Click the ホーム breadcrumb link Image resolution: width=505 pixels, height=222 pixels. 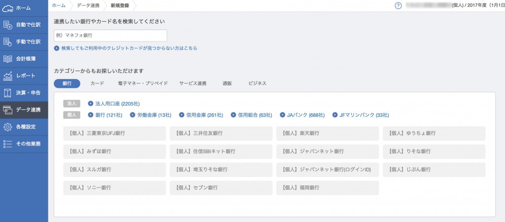(x=59, y=5)
